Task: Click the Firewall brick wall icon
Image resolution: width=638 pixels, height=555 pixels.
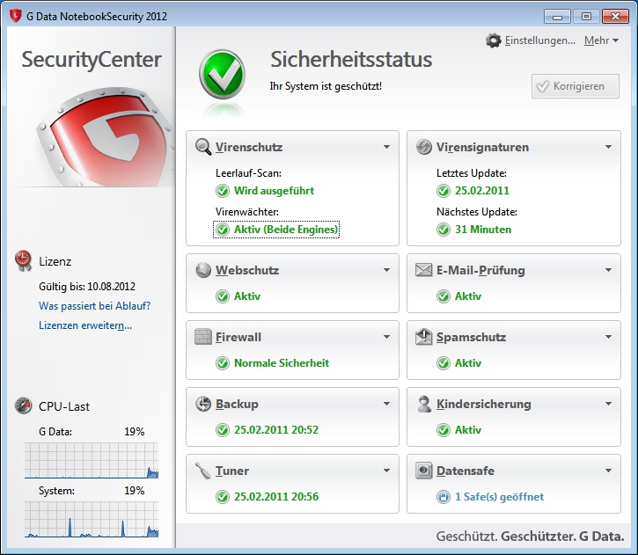Action: click(203, 337)
